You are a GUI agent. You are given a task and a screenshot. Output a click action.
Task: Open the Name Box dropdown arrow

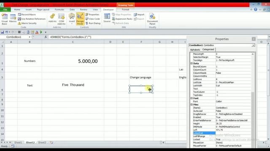(x=30, y=37)
